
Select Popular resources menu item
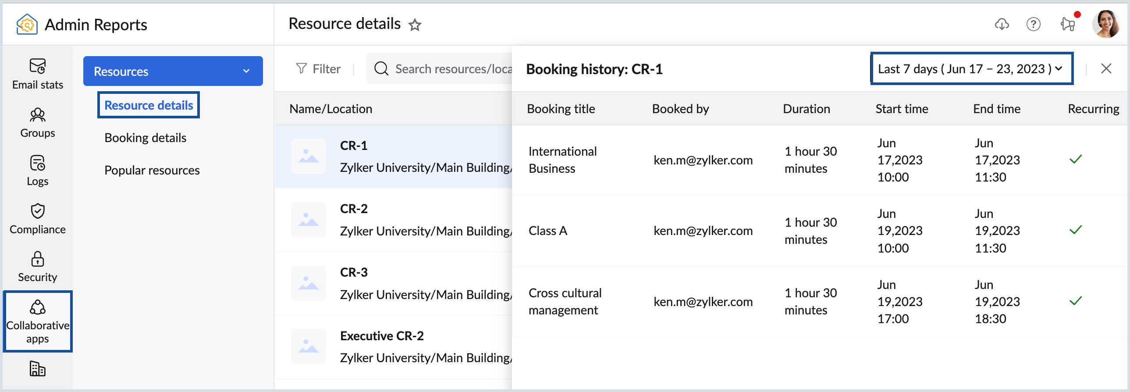[152, 170]
